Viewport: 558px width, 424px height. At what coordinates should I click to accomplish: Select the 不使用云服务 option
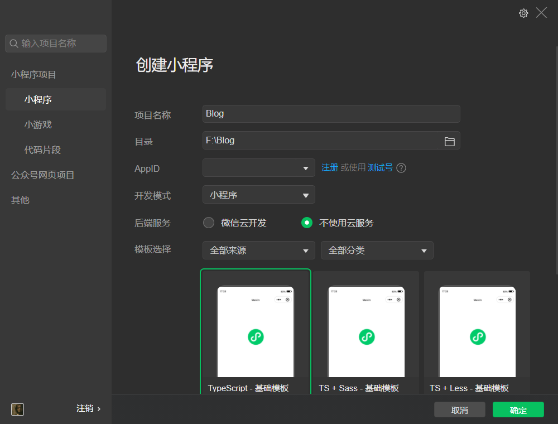click(306, 222)
